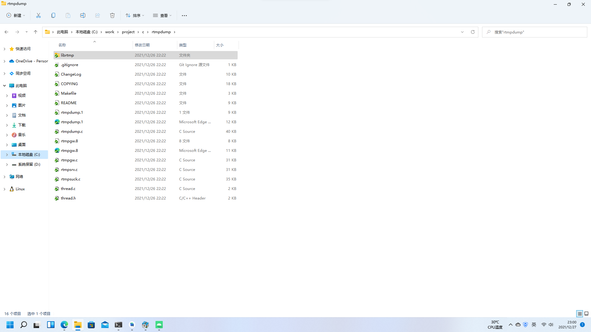
Task: Expand the 同步空间 tree item
Action: (x=4, y=73)
